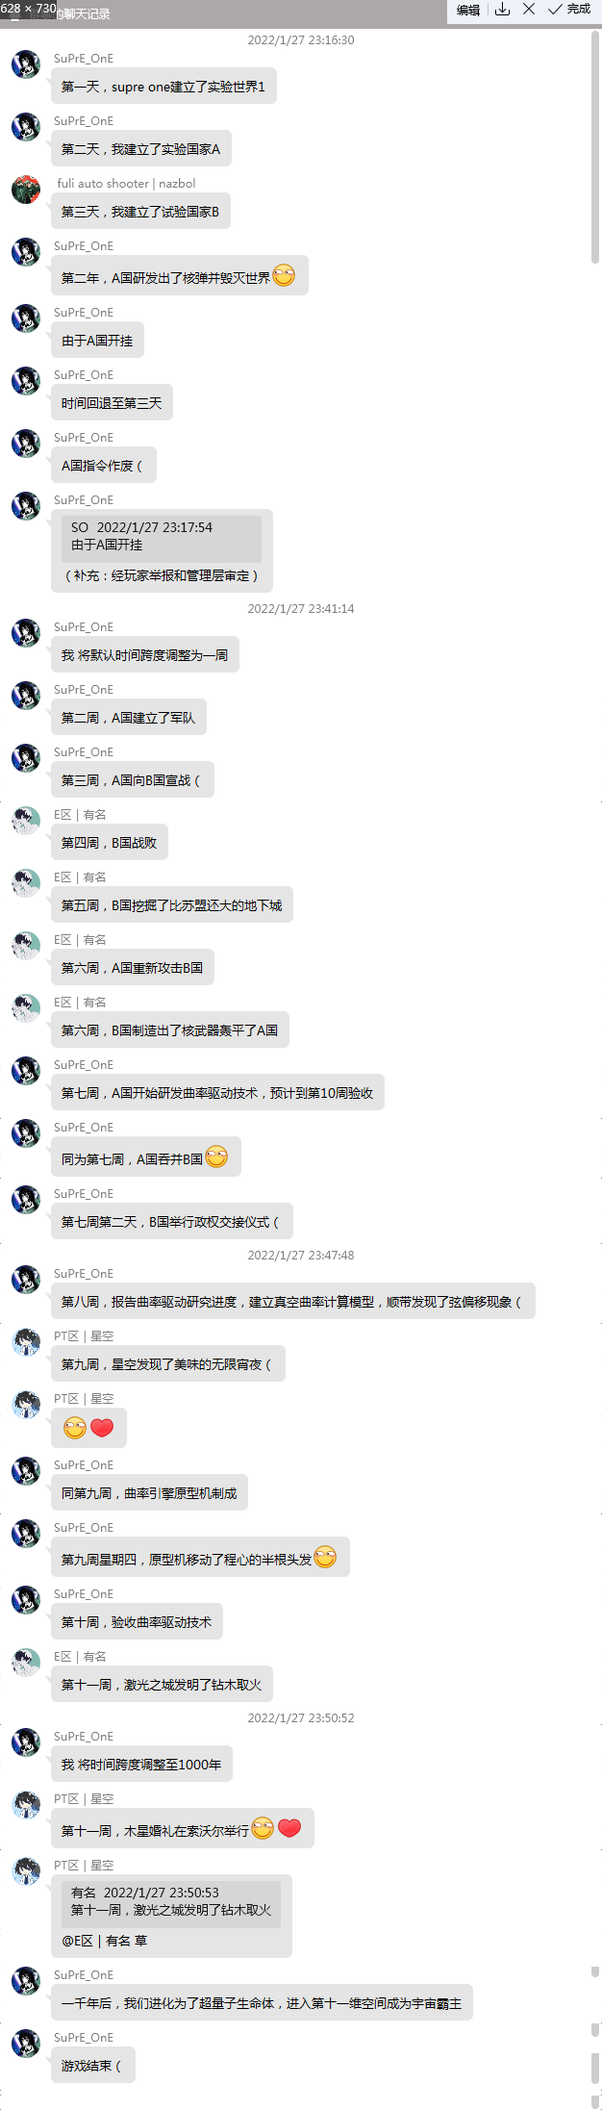Click the 'PT区 | 星空' name above the emoji-only message
This screenshot has width=602, height=2110.
click(x=84, y=1399)
